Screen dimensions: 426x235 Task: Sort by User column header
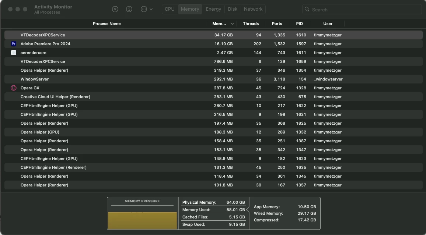click(328, 24)
